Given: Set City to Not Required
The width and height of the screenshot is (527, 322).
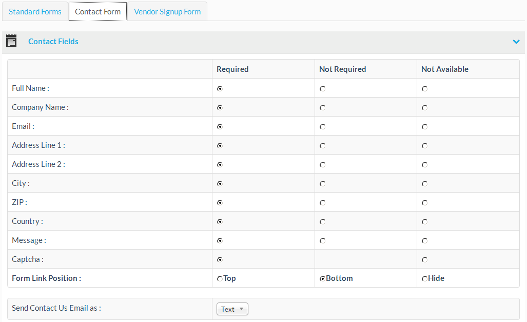Looking at the screenshot, I should click(x=322, y=184).
